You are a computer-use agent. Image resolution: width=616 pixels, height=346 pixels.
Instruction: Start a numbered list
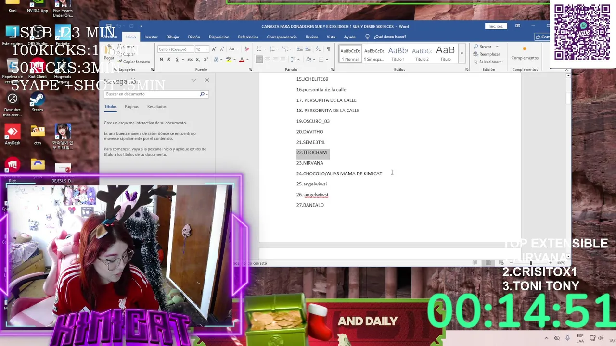pos(272,49)
